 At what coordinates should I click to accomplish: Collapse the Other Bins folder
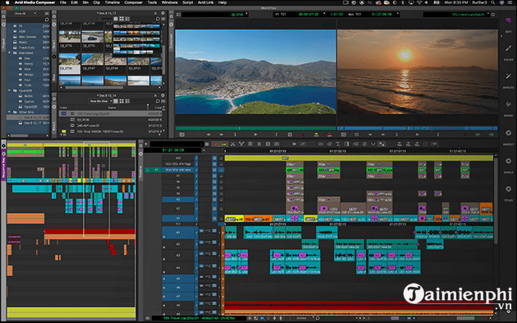10,112
